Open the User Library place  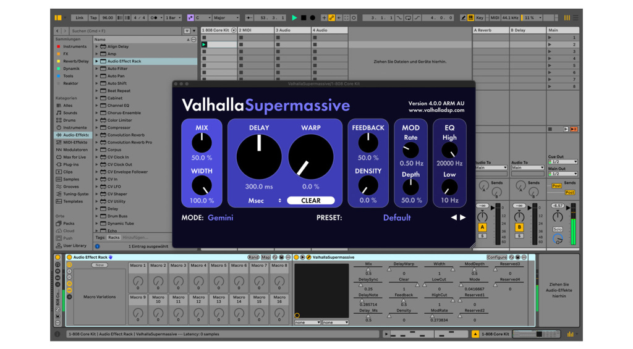coord(71,245)
